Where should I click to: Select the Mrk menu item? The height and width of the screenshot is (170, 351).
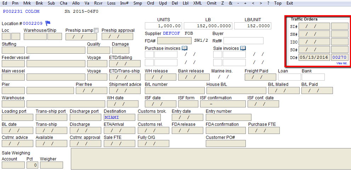click(x=27, y=3)
